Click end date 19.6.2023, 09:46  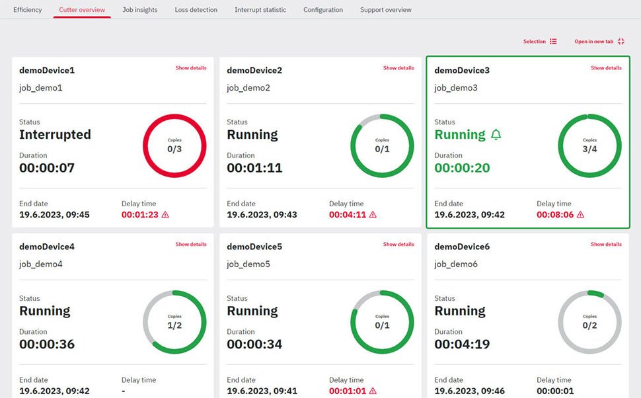pyautogui.click(x=470, y=391)
